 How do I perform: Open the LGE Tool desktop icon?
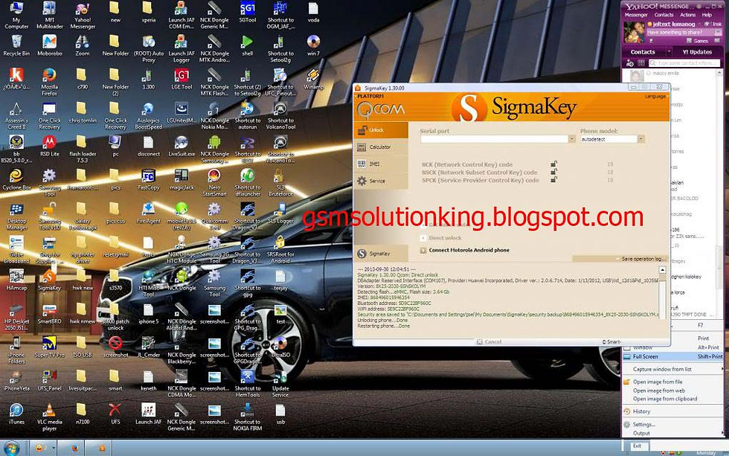pyautogui.click(x=182, y=80)
